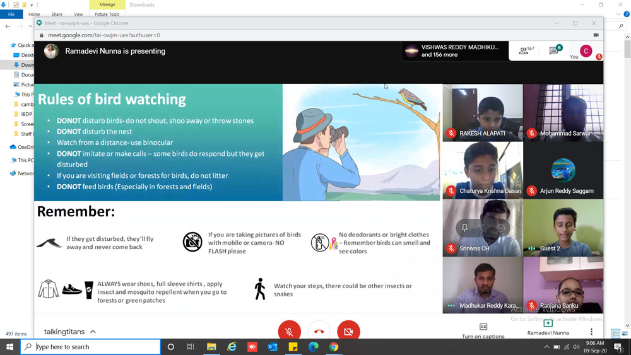Toggle the microphone mute button
The image size is (631, 355).
coord(289,331)
